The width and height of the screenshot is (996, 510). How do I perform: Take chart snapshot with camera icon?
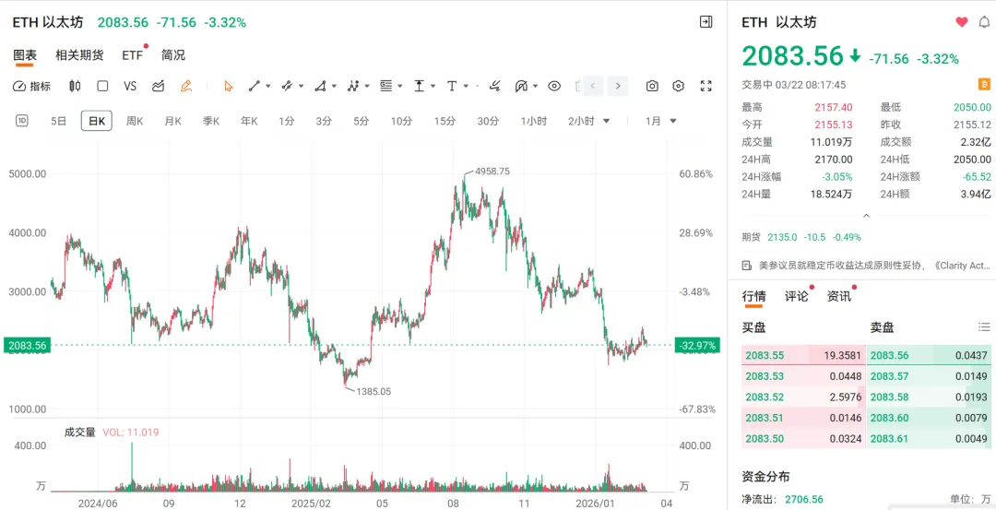(x=652, y=87)
